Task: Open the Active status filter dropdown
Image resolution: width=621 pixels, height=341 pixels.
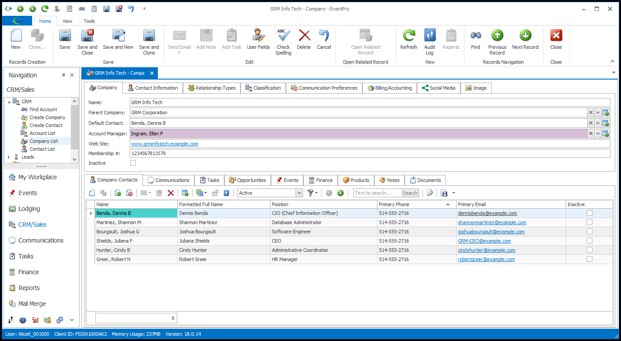Action: point(299,193)
